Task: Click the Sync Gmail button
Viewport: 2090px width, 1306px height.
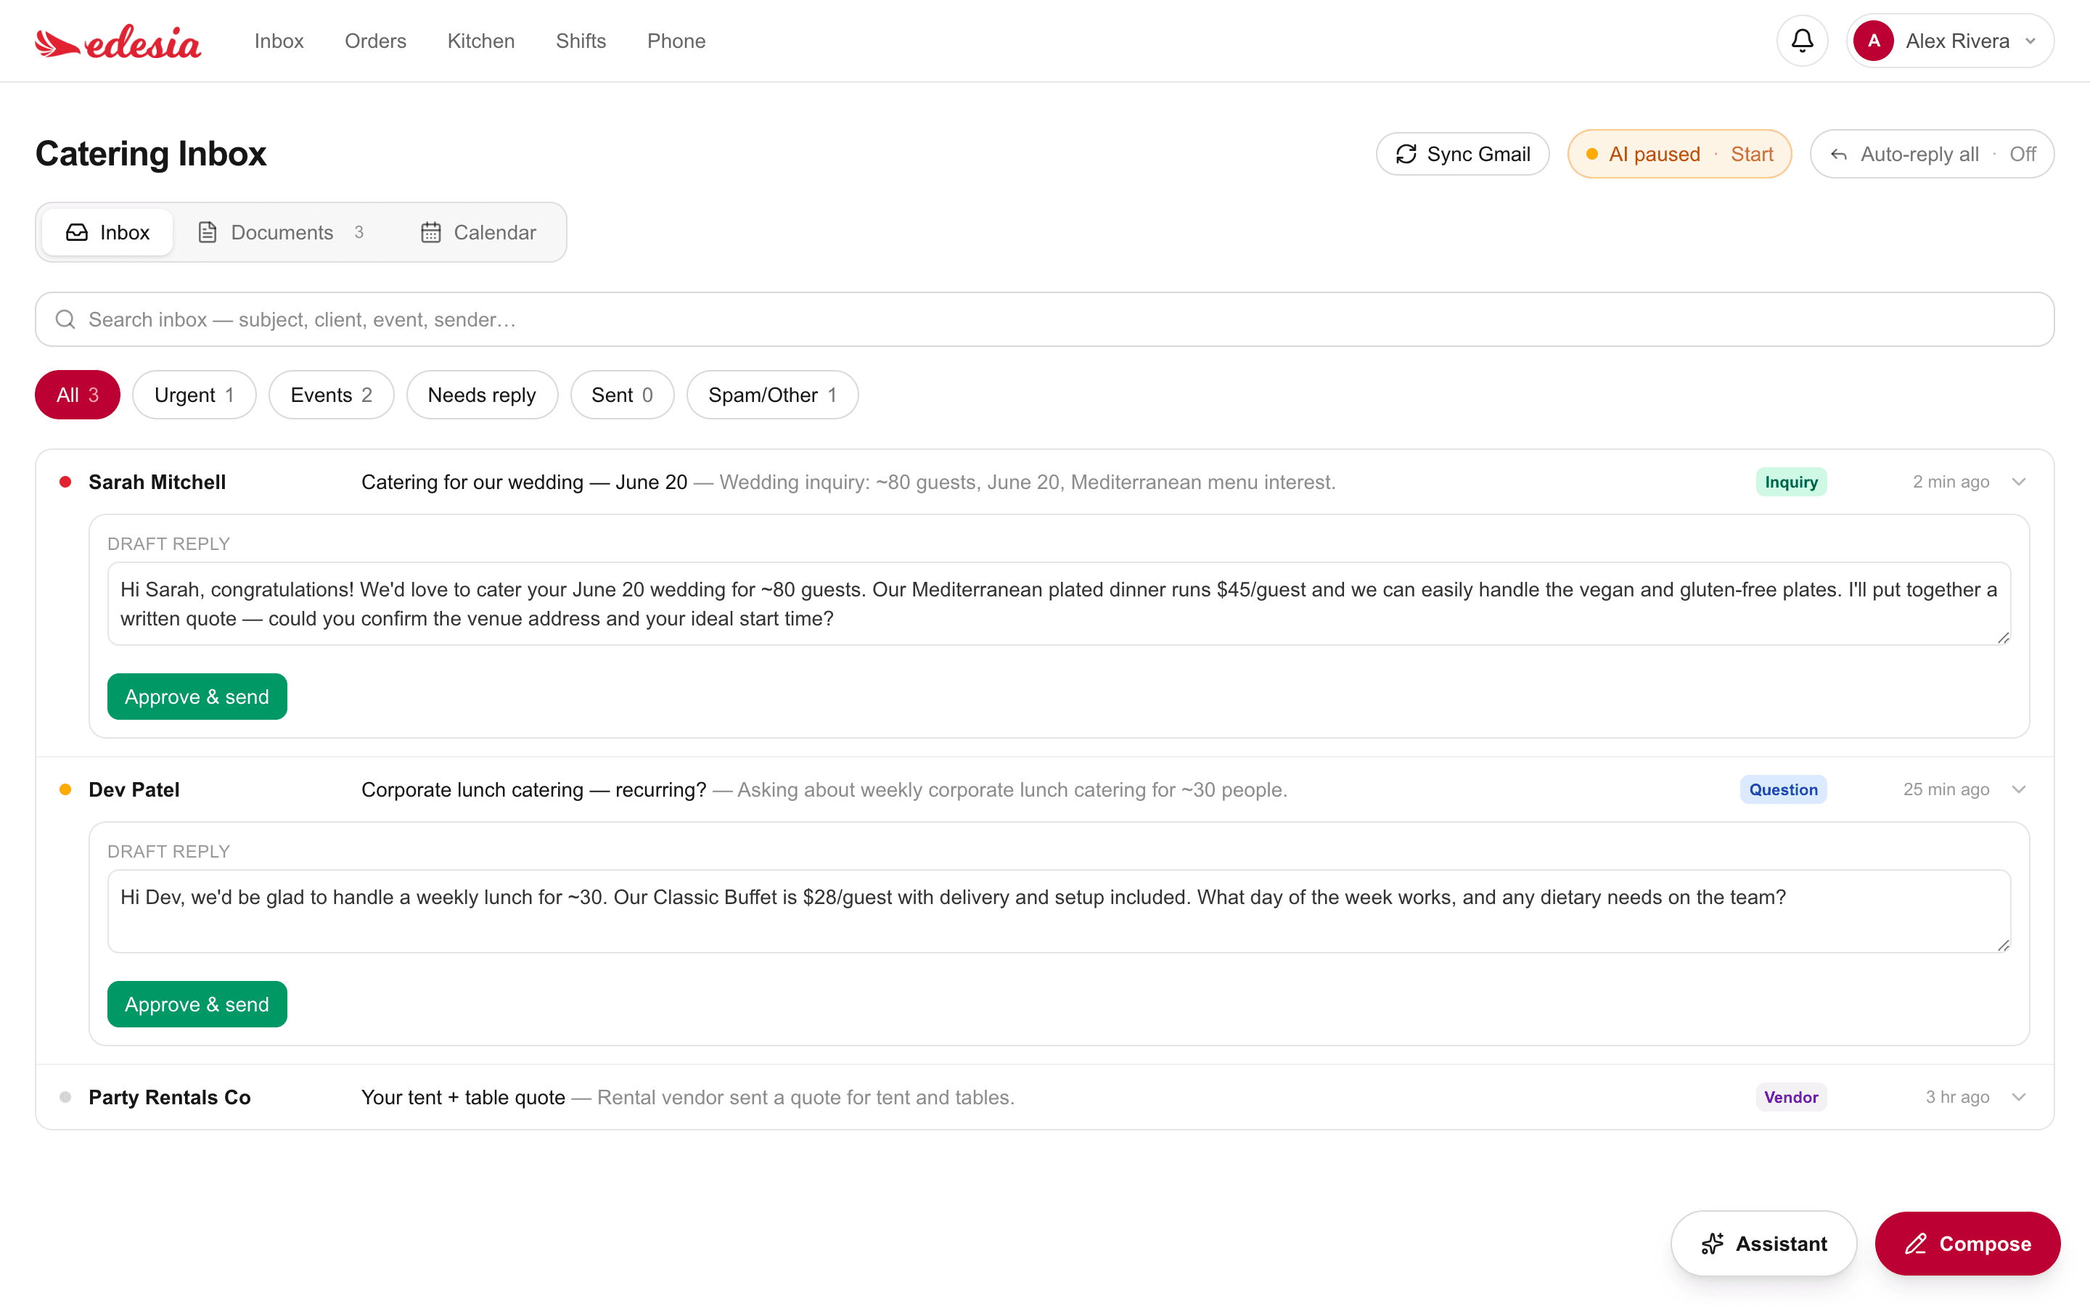Action: (x=1462, y=154)
